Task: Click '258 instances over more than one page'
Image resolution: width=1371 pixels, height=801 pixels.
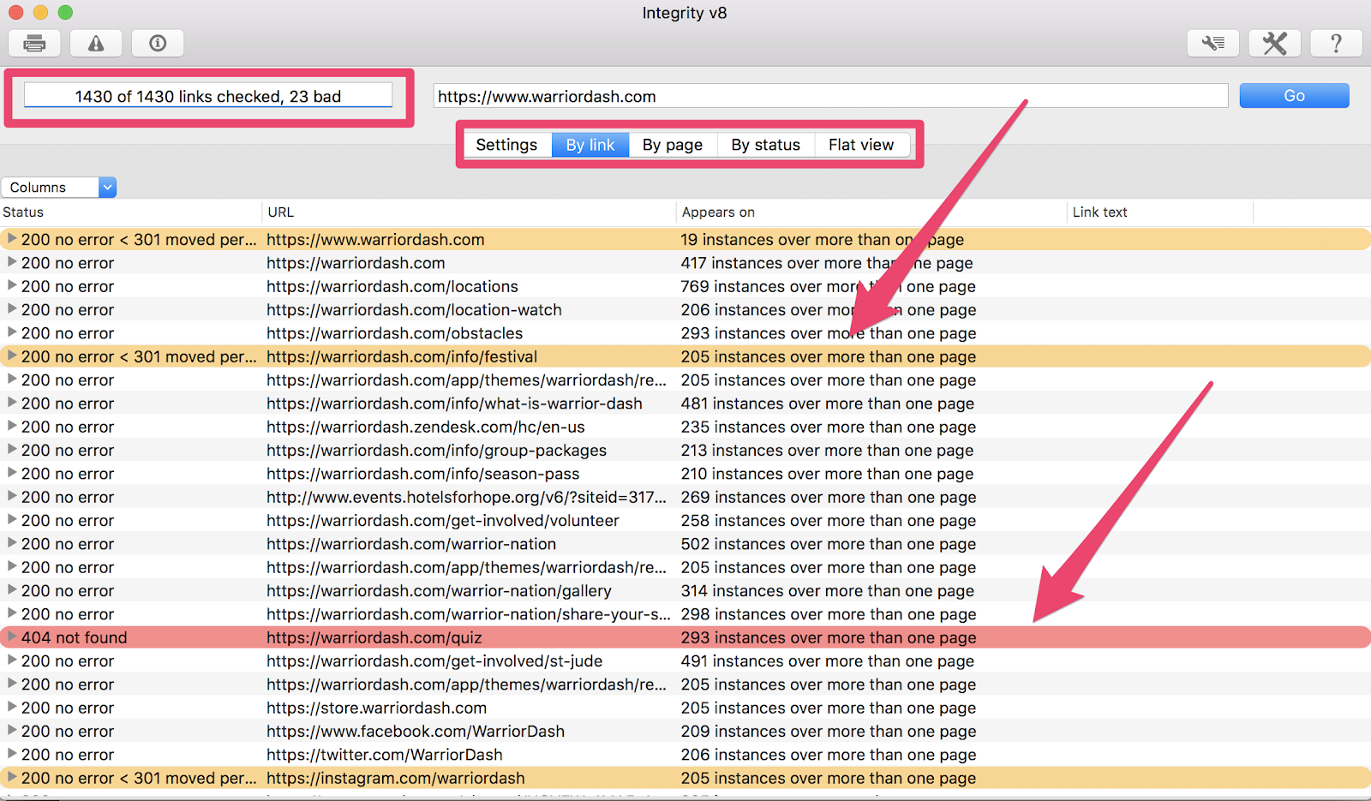Action: pyautogui.click(x=829, y=521)
